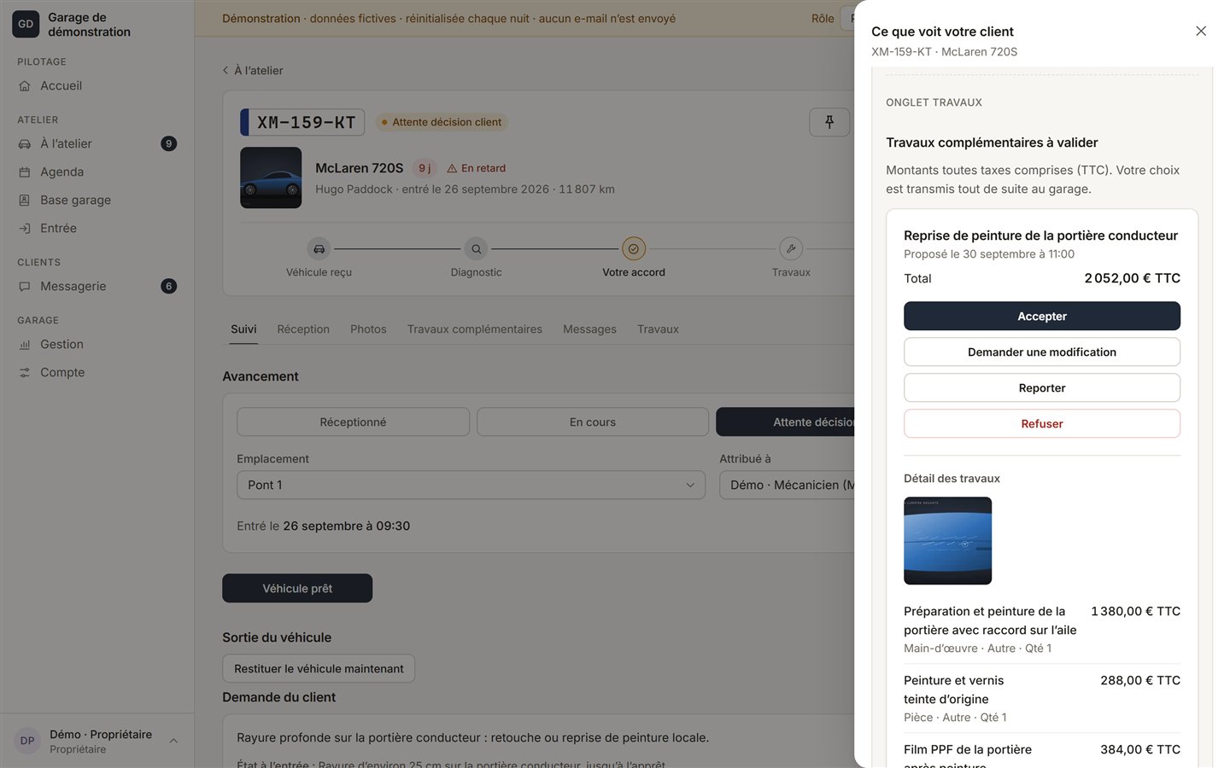1230x768 pixels.
Task: Open the McLaren 720S vehicle thumbnail
Action: click(x=271, y=177)
